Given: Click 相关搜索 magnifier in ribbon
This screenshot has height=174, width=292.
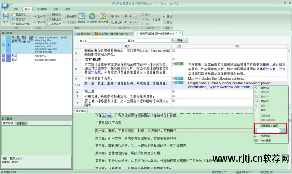Looking at the screenshot, I should pos(70,16).
